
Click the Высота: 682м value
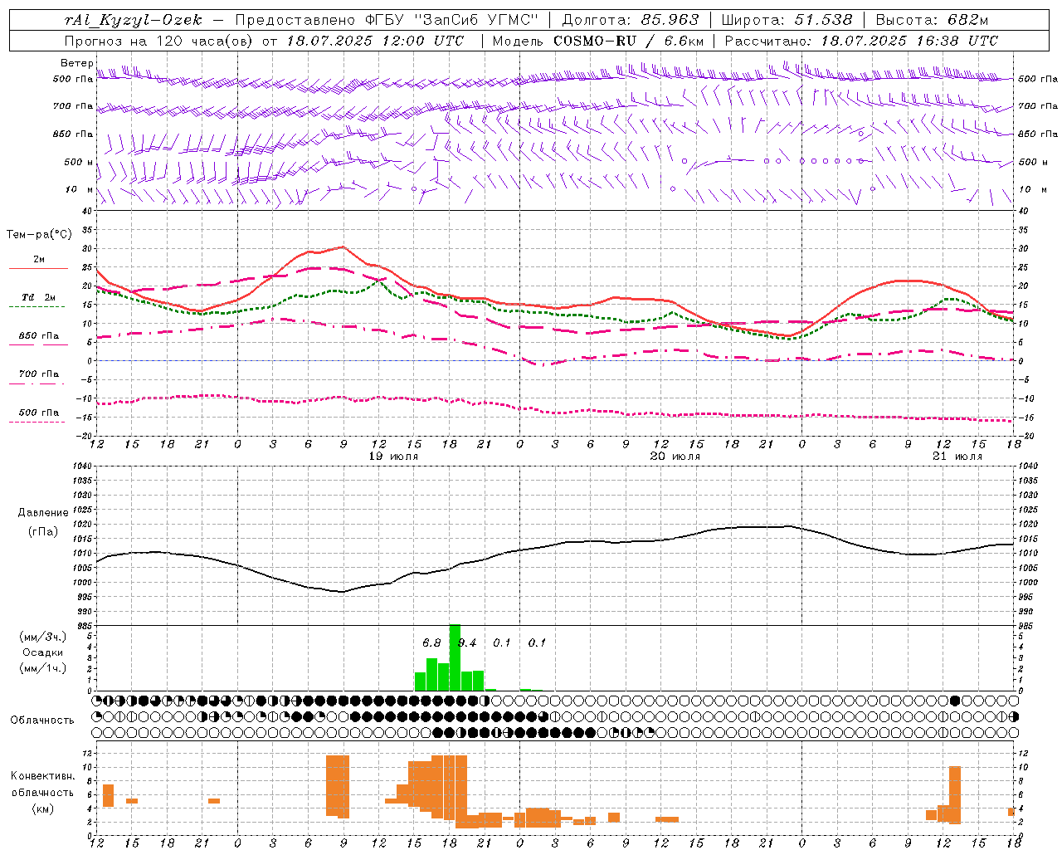click(x=932, y=20)
